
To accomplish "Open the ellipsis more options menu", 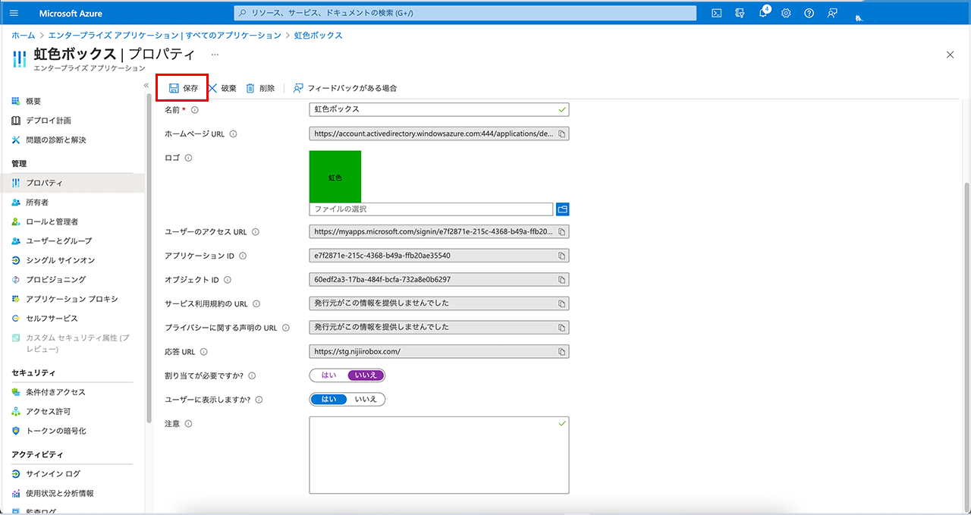I will coord(215,55).
